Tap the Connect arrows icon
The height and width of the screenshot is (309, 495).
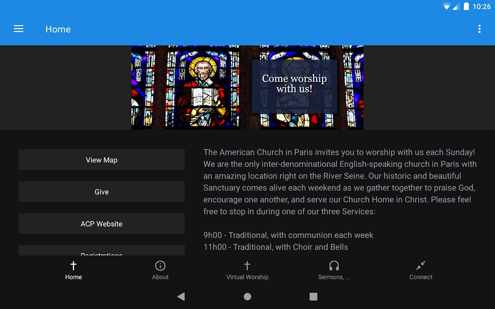pyautogui.click(x=421, y=266)
